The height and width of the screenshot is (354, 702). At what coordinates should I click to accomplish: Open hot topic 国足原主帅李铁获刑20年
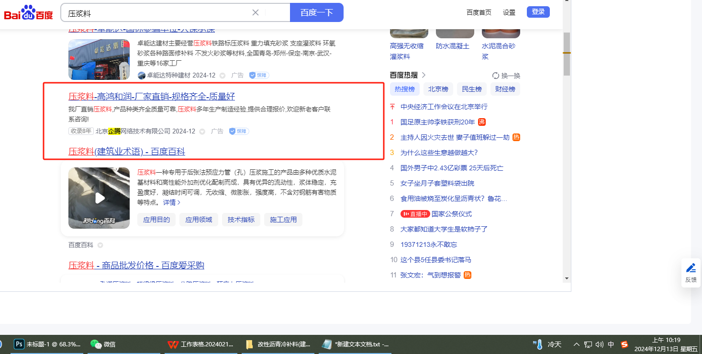click(x=438, y=122)
